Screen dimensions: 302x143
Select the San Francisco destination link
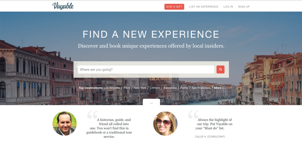pos(201,88)
